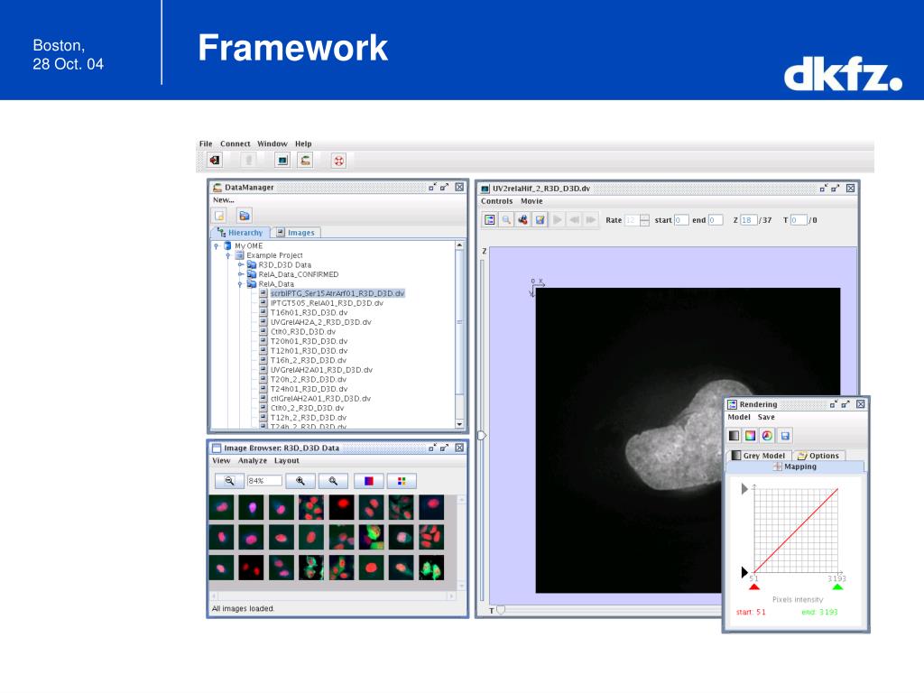
Task: Switch to the Images tab in DataManager
Action: point(296,233)
